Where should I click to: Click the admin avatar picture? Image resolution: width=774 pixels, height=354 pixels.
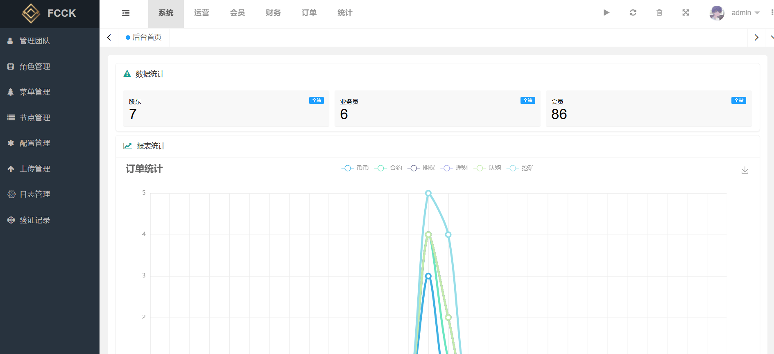click(x=717, y=13)
